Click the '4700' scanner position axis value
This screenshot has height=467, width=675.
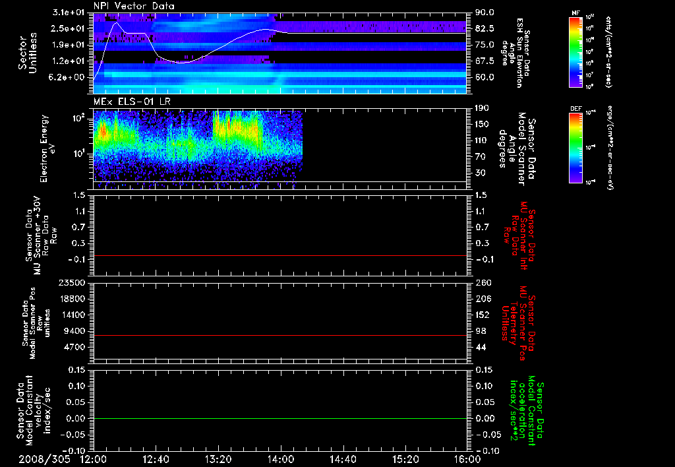pyautogui.click(x=74, y=347)
